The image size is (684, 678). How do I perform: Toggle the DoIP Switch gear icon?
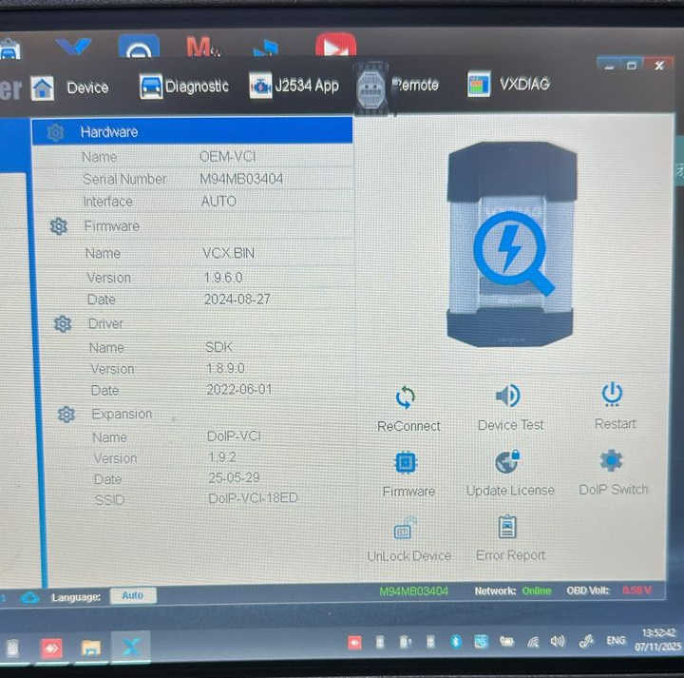pyautogui.click(x=612, y=460)
